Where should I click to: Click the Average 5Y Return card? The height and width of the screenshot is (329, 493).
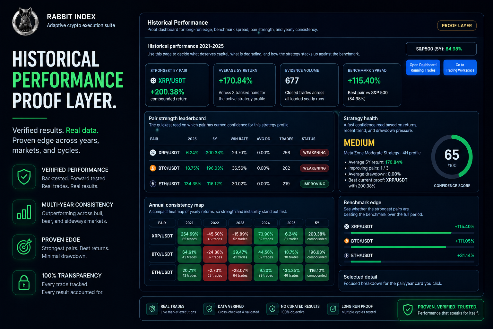(245, 85)
